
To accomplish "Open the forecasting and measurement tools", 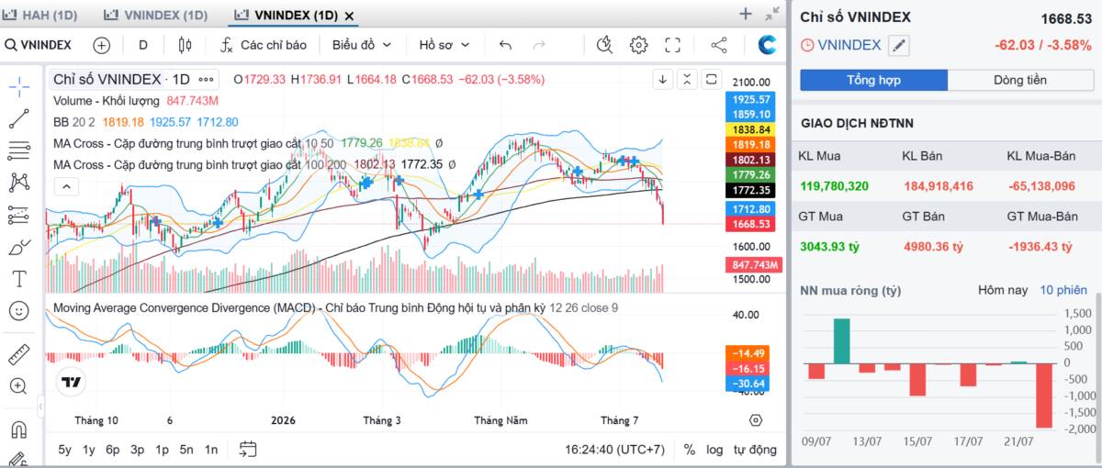I will point(19,215).
